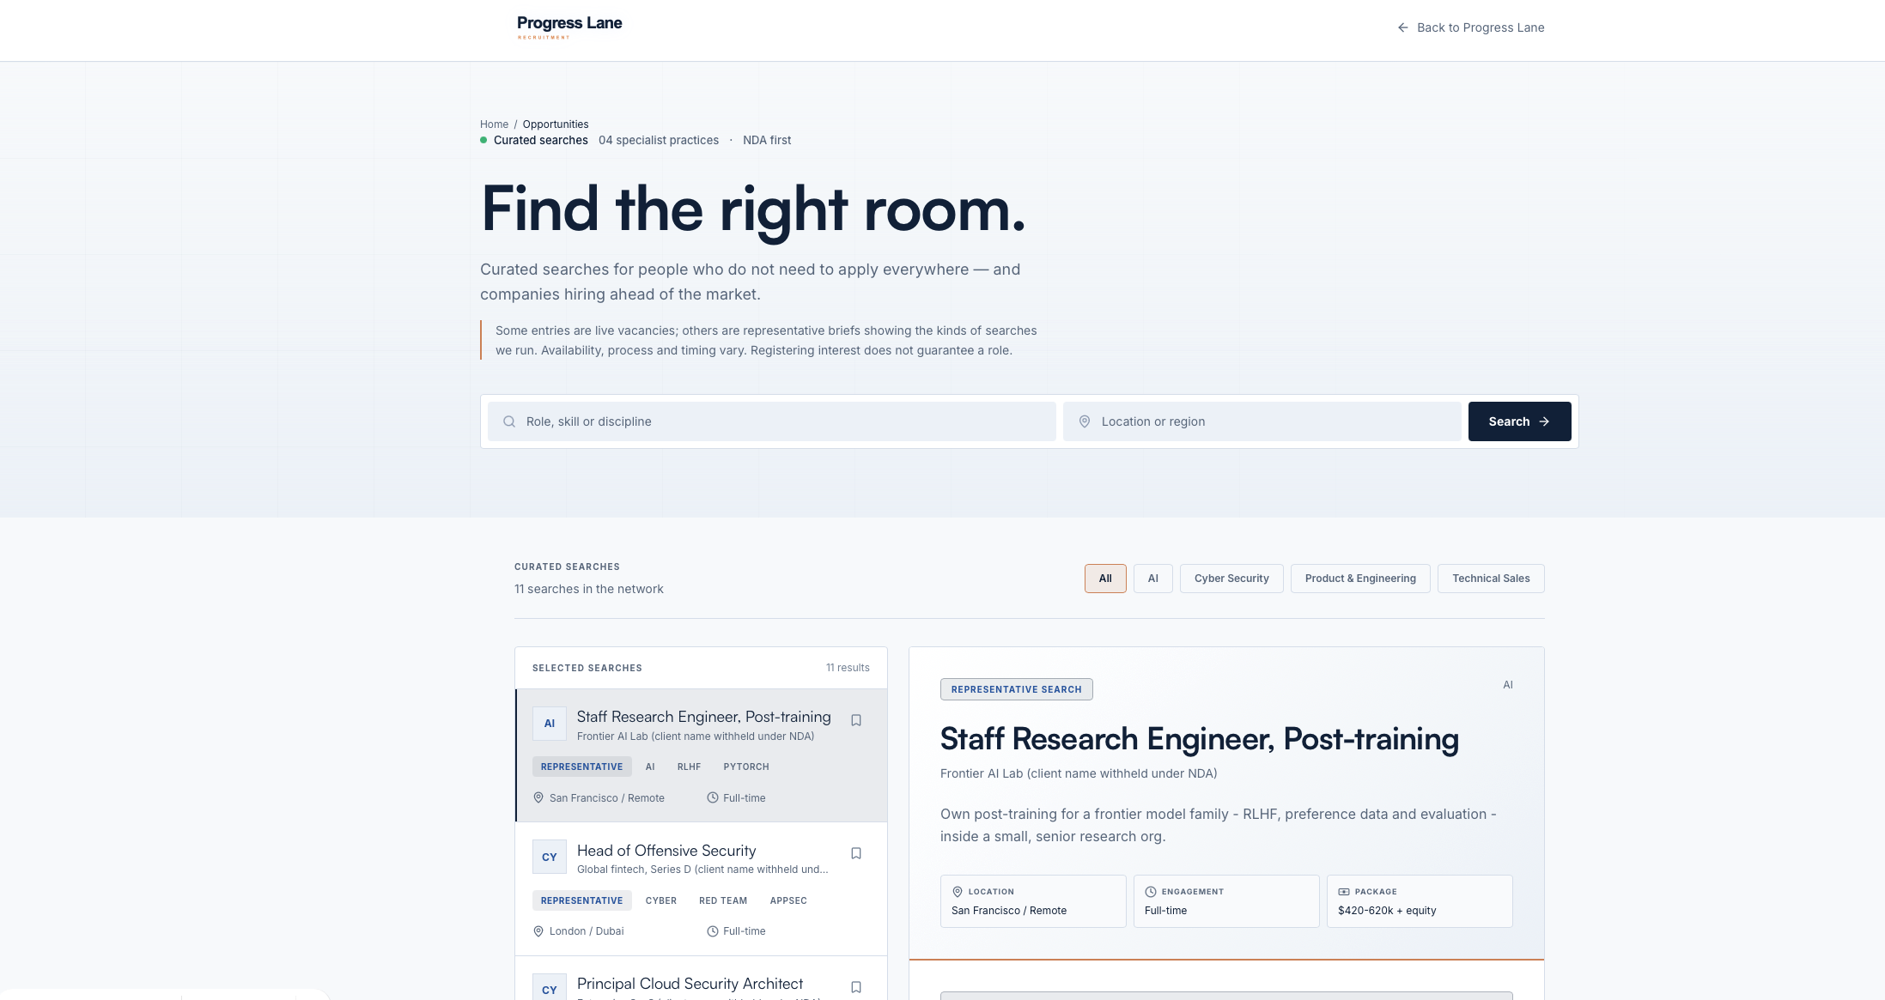Click the pin icon beside London / Dubai
The image size is (1885, 1000).
[x=538, y=931]
